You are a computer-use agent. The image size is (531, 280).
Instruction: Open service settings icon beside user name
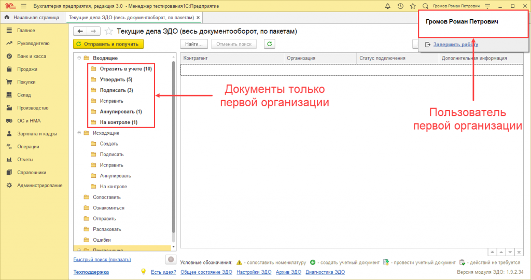click(487, 6)
